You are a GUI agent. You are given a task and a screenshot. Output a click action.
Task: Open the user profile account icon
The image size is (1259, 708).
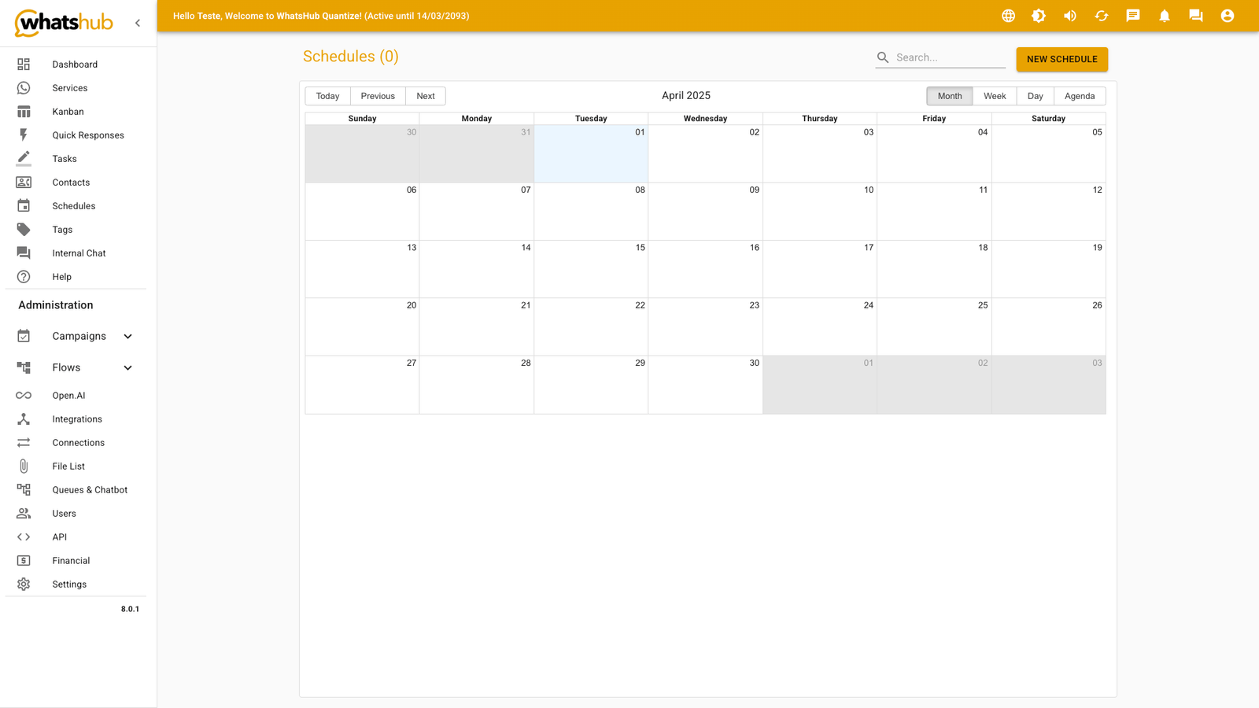pos(1228,16)
